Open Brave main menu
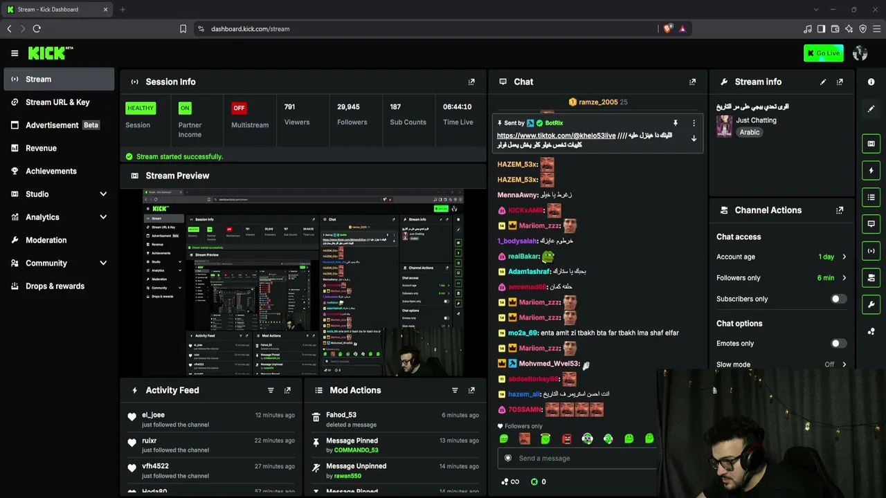Viewport: 886px width, 498px height. point(877,29)
